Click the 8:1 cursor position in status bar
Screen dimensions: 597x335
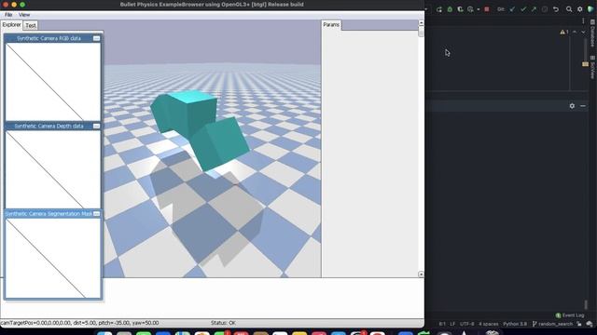coord(442,324)
